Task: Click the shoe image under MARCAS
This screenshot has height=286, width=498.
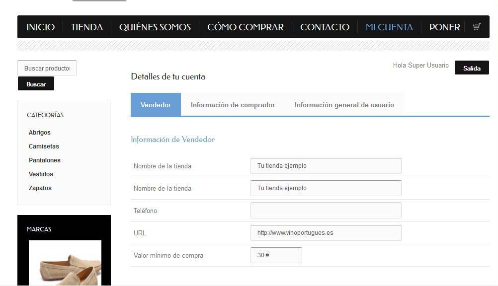Action: click(x=65, y=263)
